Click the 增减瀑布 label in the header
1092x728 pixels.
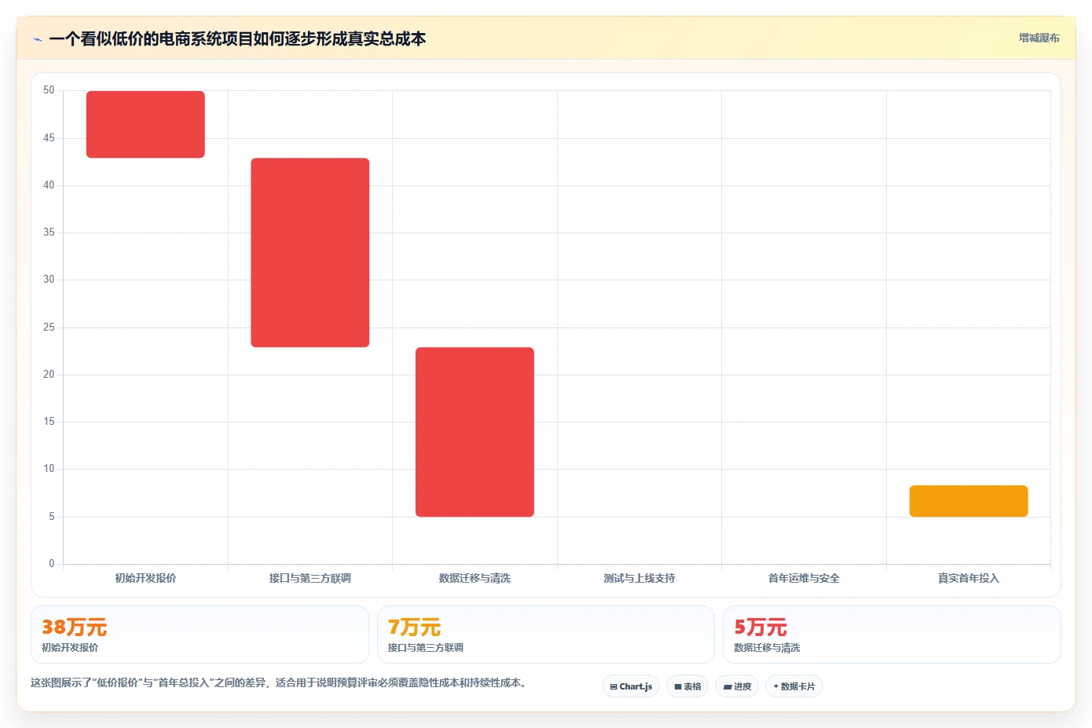tap(1039, 38)
